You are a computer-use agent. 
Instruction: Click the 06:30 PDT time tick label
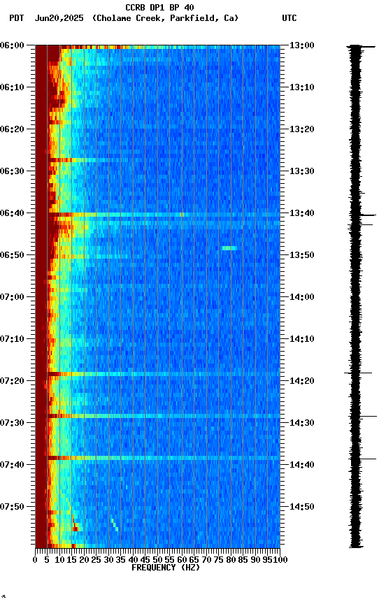(12, 171)
